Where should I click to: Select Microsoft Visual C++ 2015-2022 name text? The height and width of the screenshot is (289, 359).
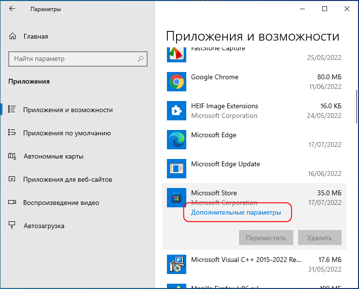pyautogui.click(x=246, y=260)
